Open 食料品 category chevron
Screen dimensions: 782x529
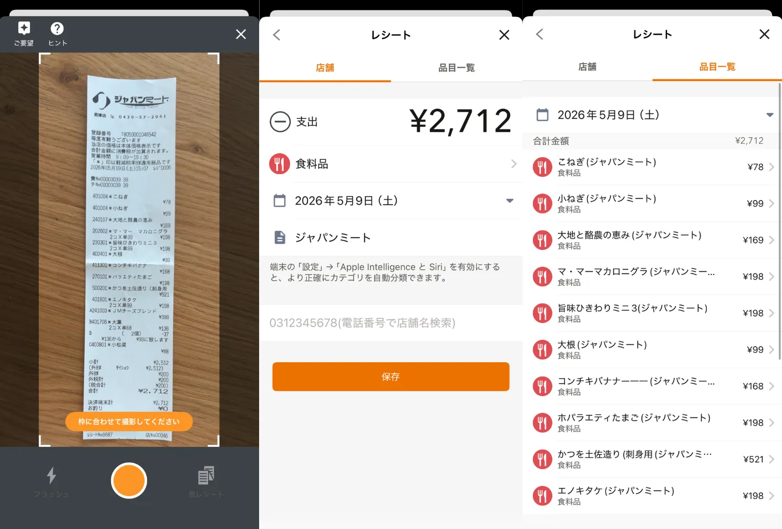point(513,164)
